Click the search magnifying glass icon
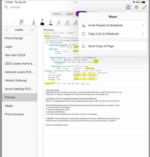Image resolution: width=150 pixels, height=157 pixels. tap(6, 7)
